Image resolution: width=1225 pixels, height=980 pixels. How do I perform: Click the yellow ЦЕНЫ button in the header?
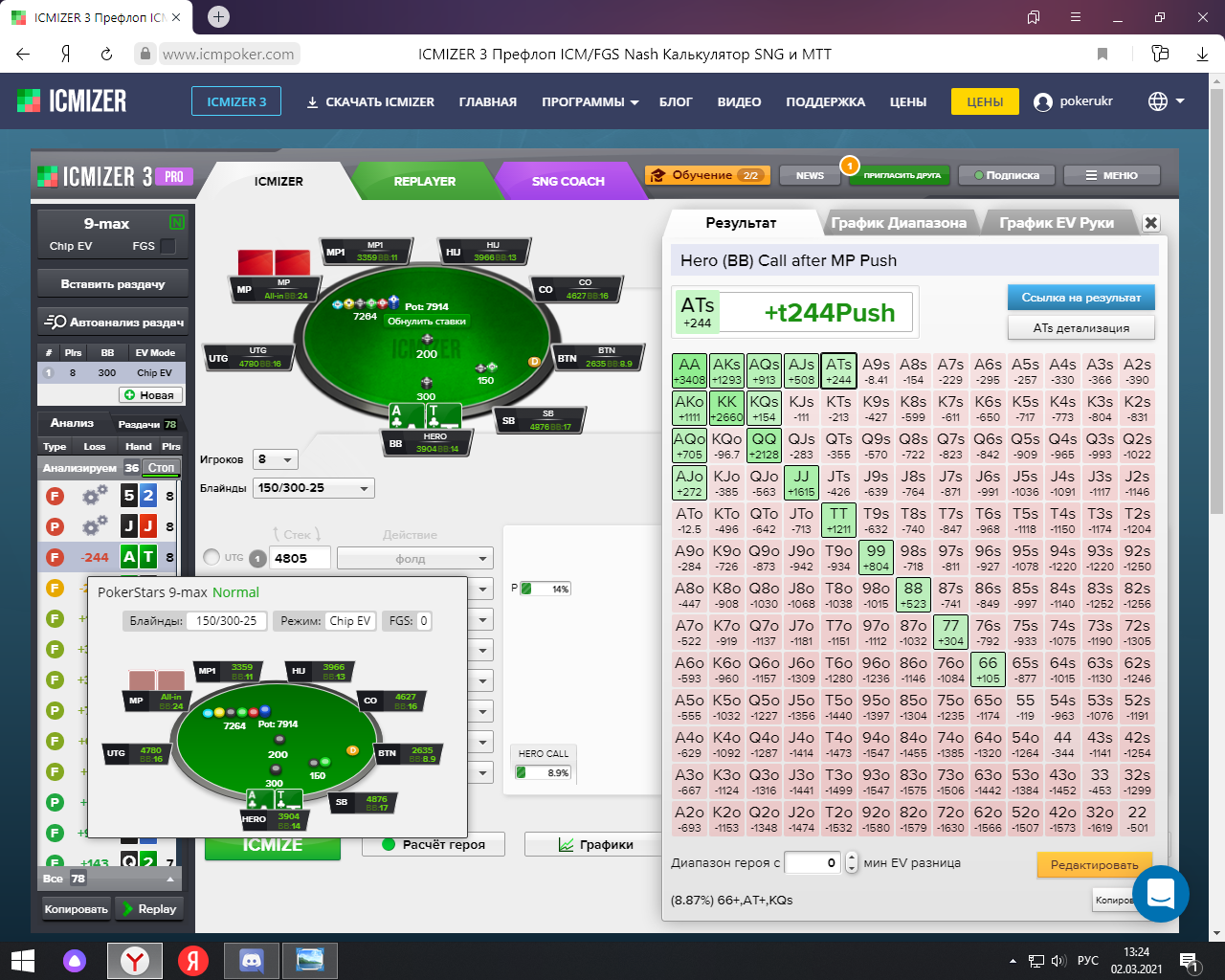tap(985, 101)
